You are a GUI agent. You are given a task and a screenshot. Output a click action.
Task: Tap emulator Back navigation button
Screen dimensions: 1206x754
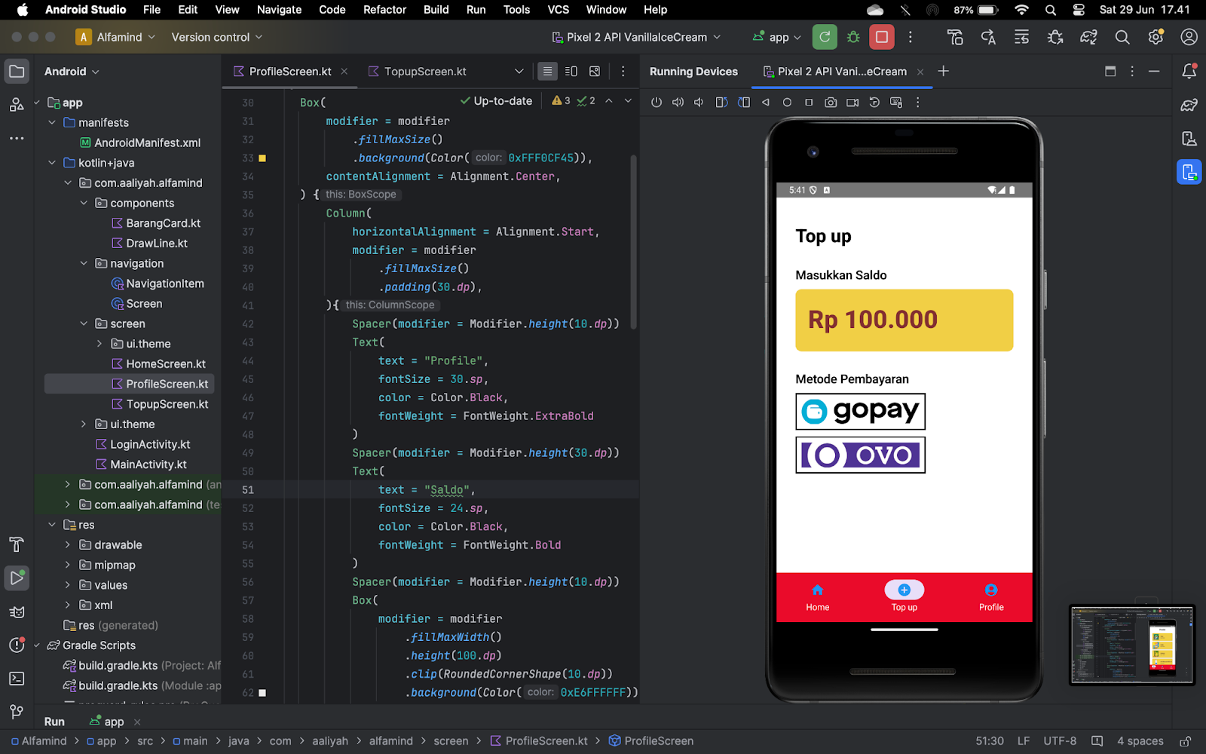click(766, 103)
